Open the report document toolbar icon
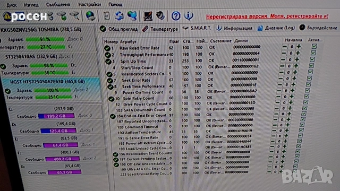The height and width of the screenshot is (191, 340). (106, 16)
